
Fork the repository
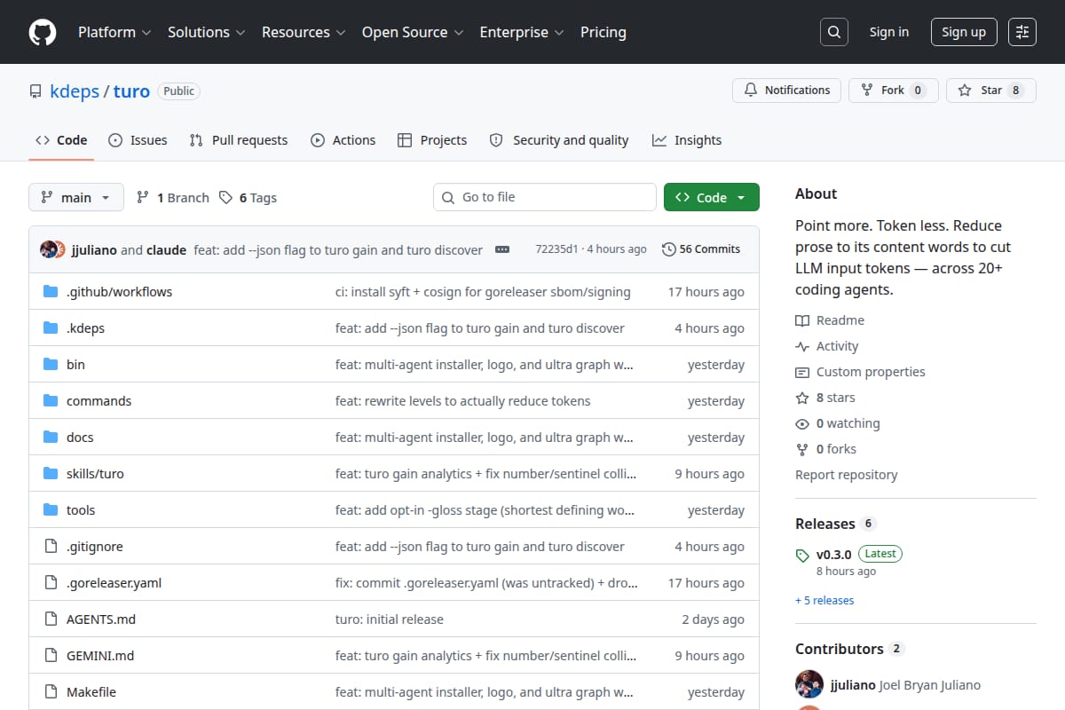click(893, 90)
